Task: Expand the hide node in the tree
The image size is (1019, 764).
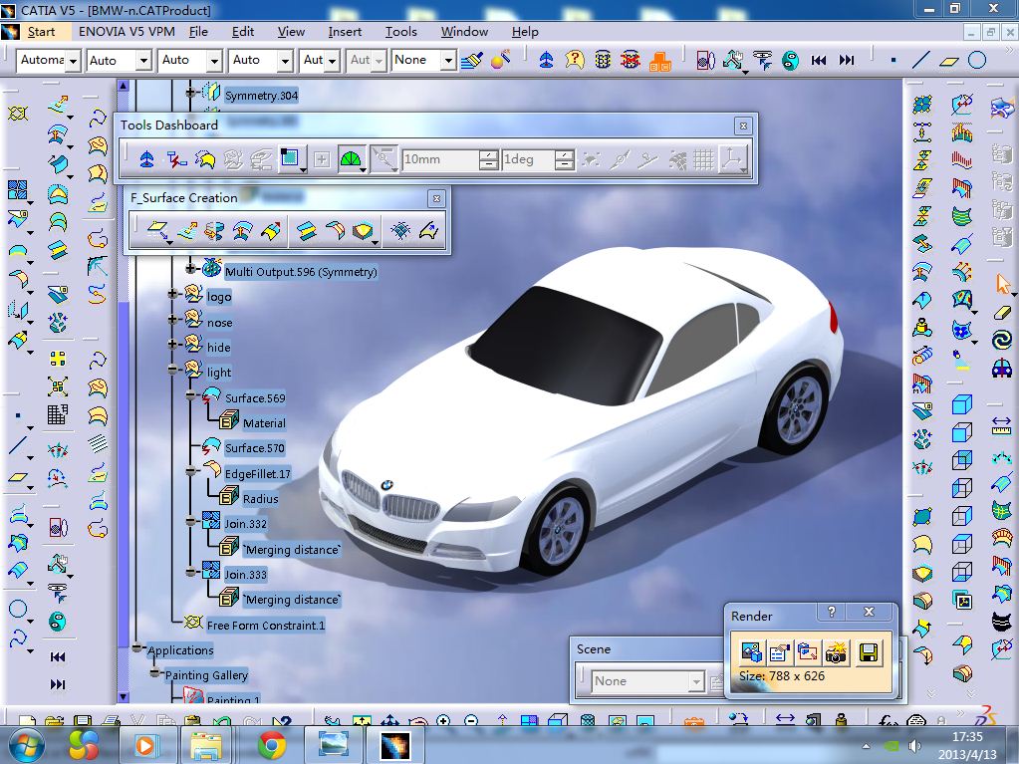Action: (173, 345)
